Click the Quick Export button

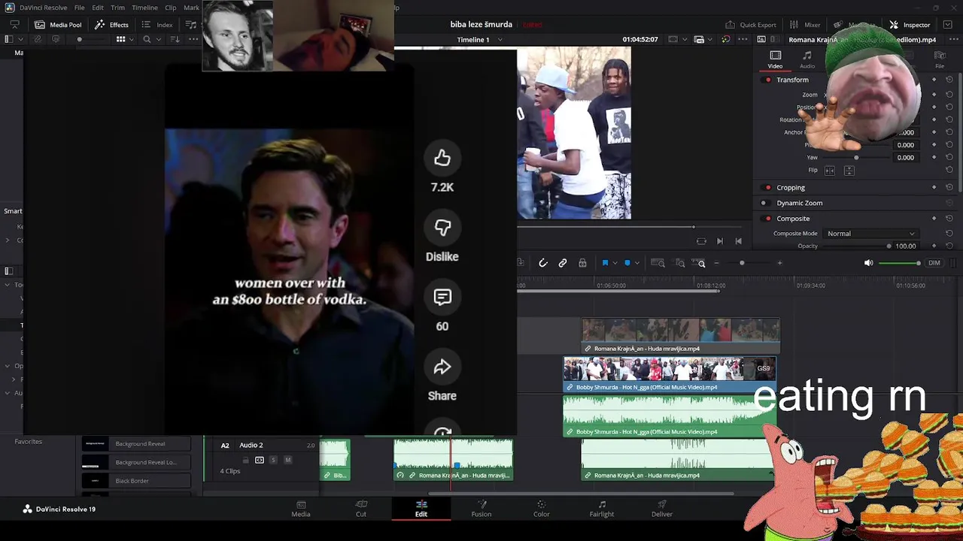pos(751,25)
